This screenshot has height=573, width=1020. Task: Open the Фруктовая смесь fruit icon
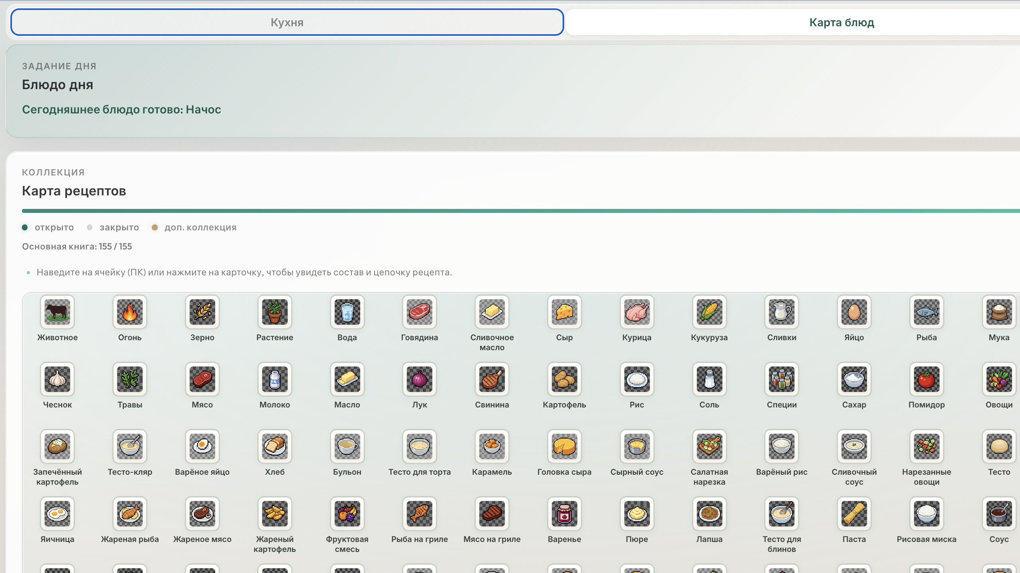pyautogui.click(x=347, y=514)
